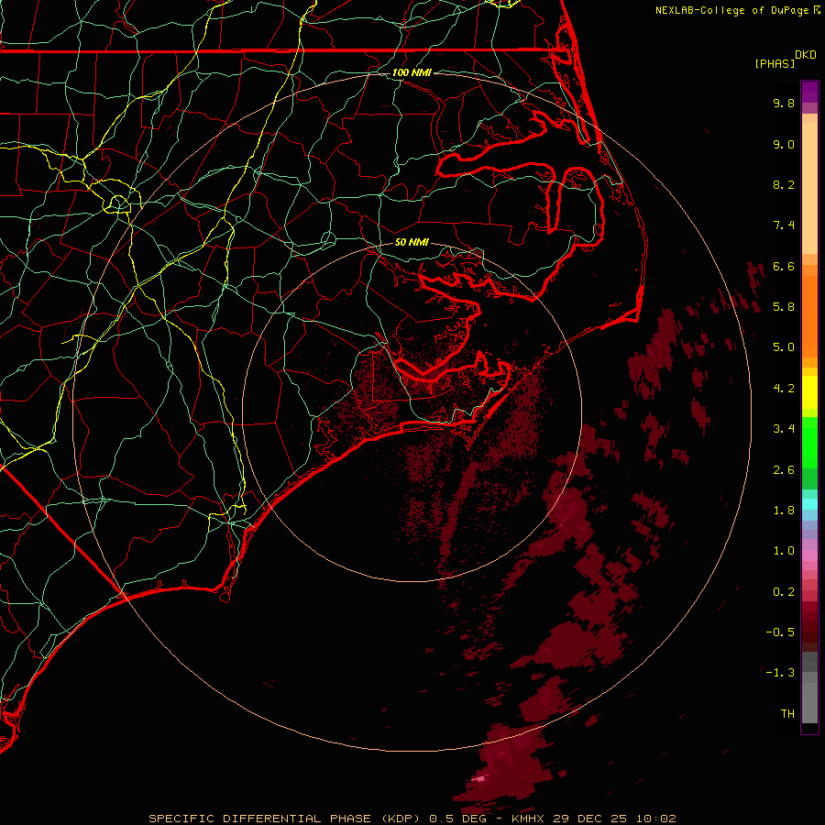
Task: Click the TH threshold label
Action: pos(787,714)
